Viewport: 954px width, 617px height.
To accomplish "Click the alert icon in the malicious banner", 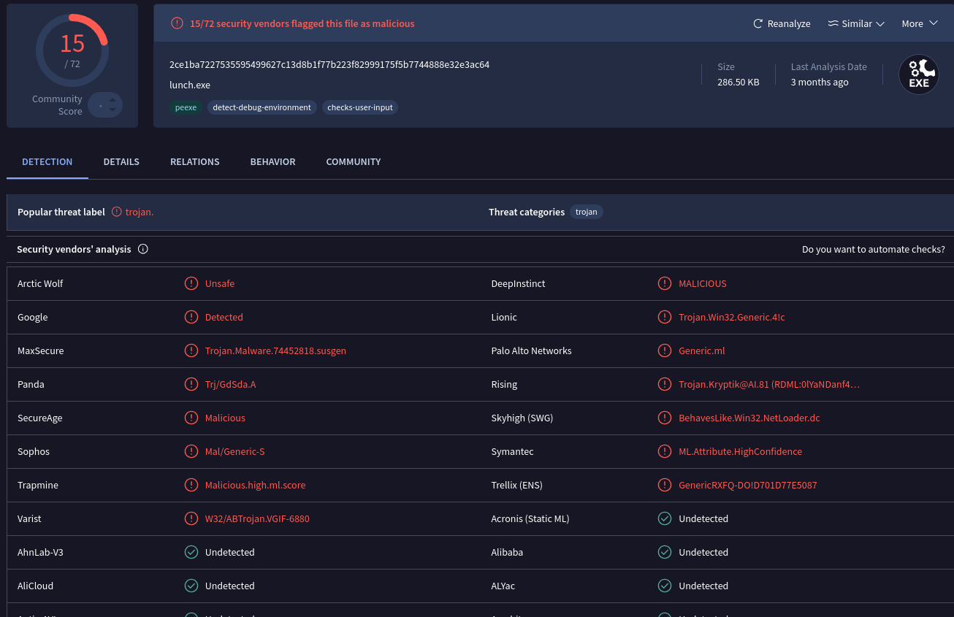I will 177,23.
